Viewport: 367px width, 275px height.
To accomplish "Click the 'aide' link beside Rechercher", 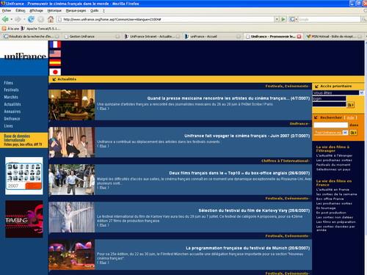I will point(350,117).
